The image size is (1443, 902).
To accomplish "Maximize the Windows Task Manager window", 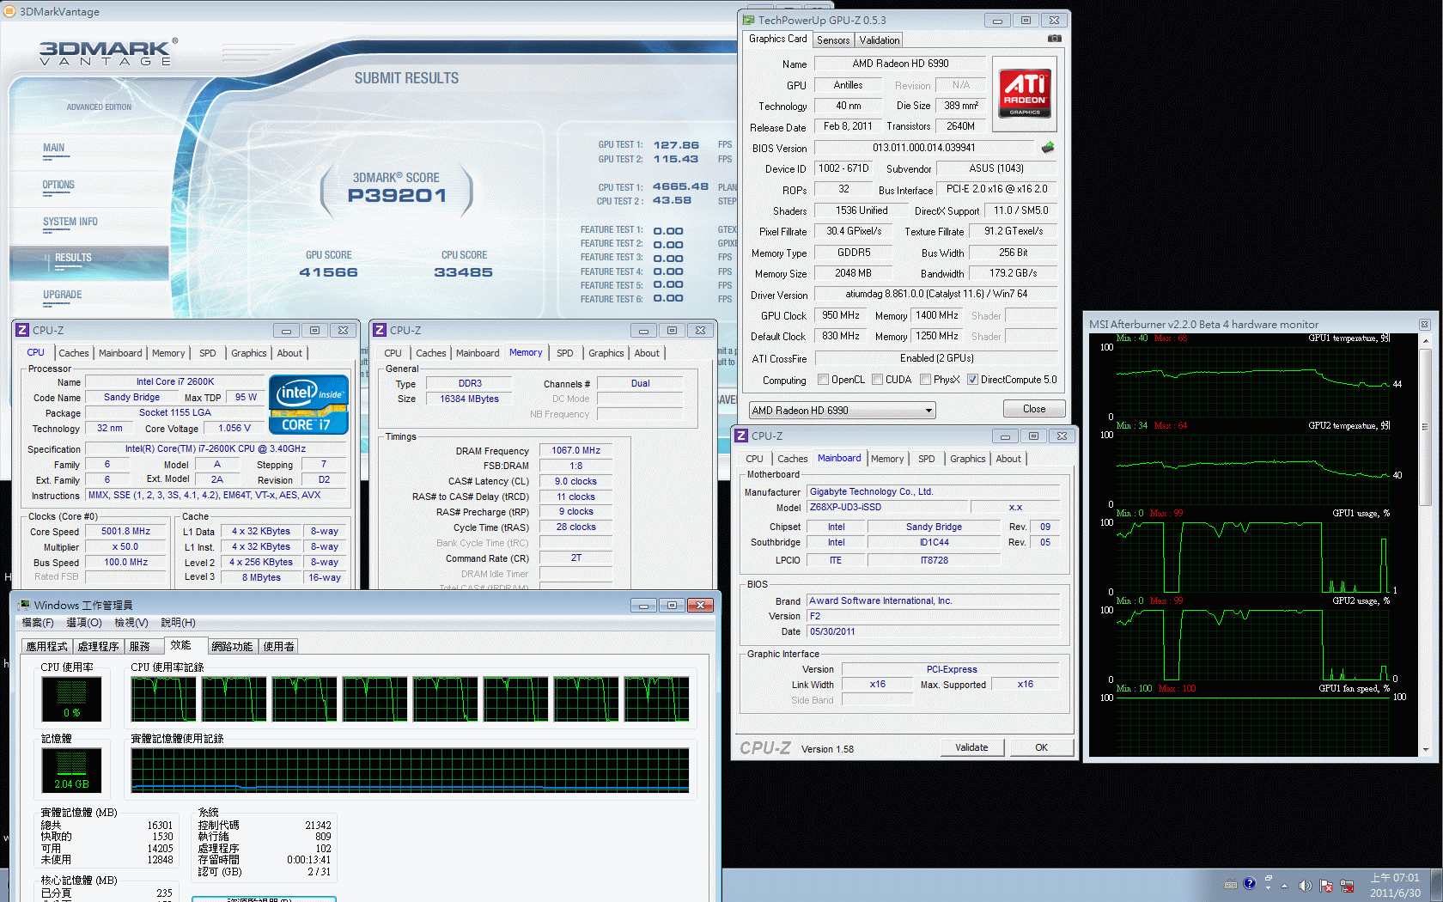I will 672,605.
